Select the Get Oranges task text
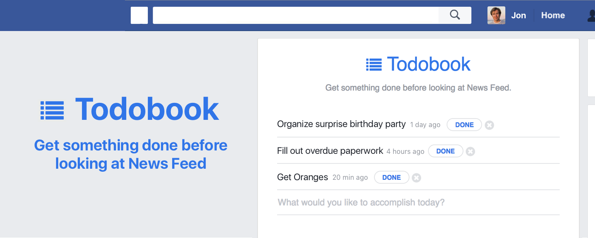Image resolution: width=595 pixels, height=238 pixels. click(303, 177)
